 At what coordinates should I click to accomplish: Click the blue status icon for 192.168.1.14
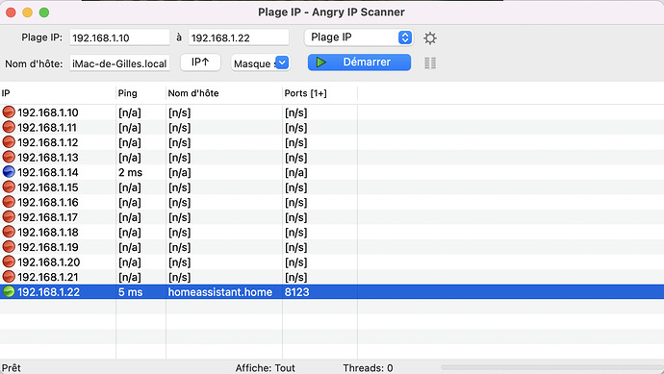point(9,172)
